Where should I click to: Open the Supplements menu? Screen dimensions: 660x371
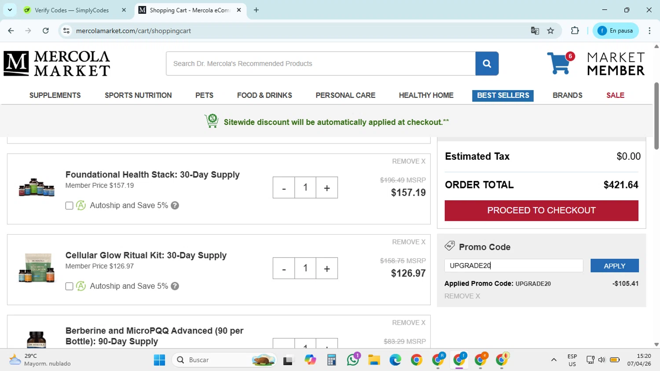[x=55, y=96]
